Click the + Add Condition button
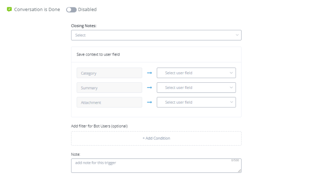 pyautogui.click(x=156, y=138)
